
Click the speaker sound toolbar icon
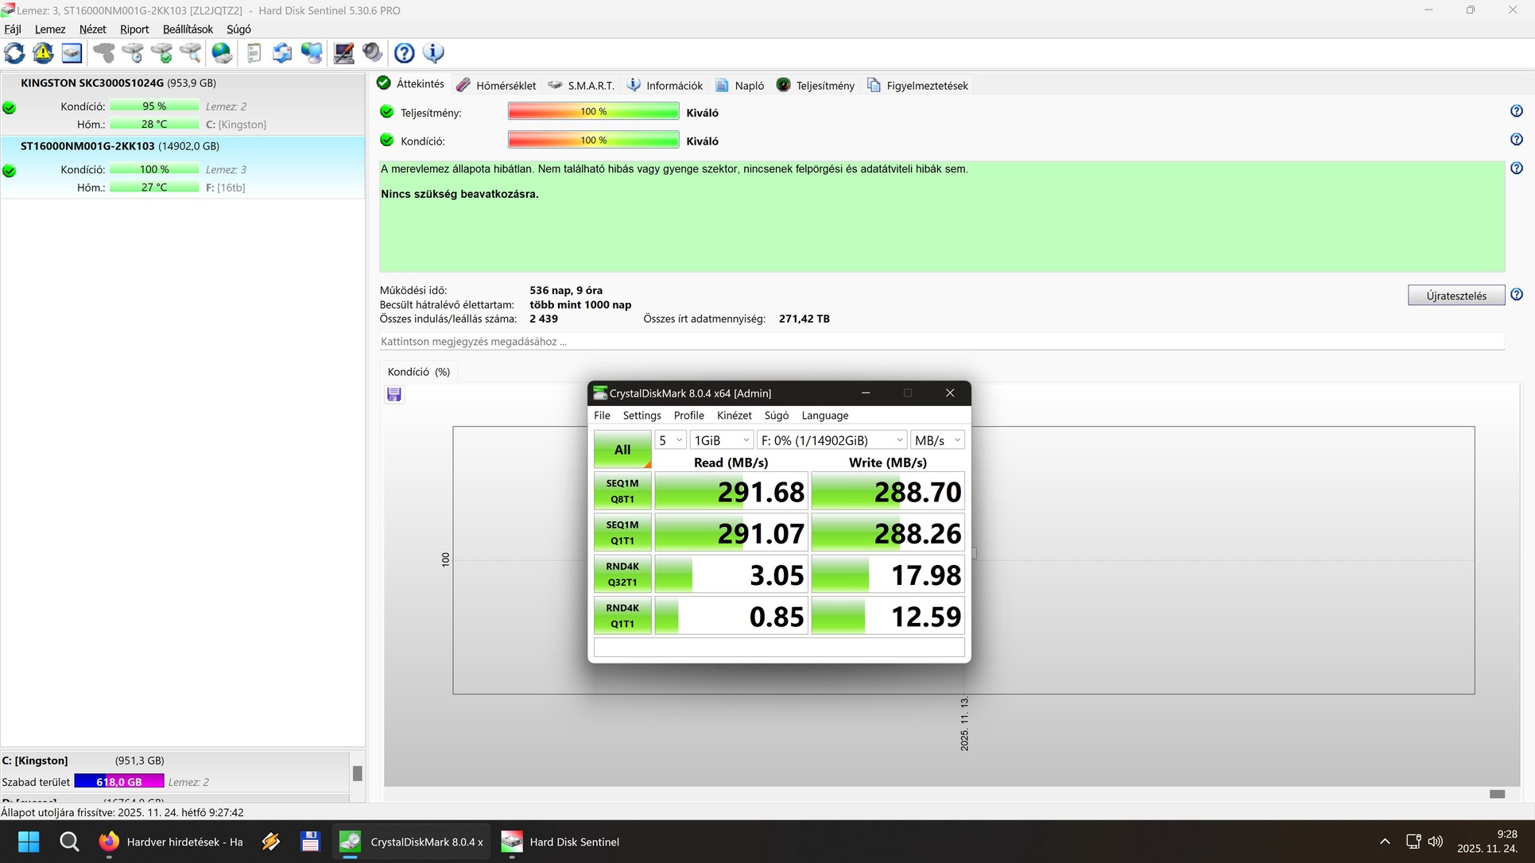coord(372,53)
